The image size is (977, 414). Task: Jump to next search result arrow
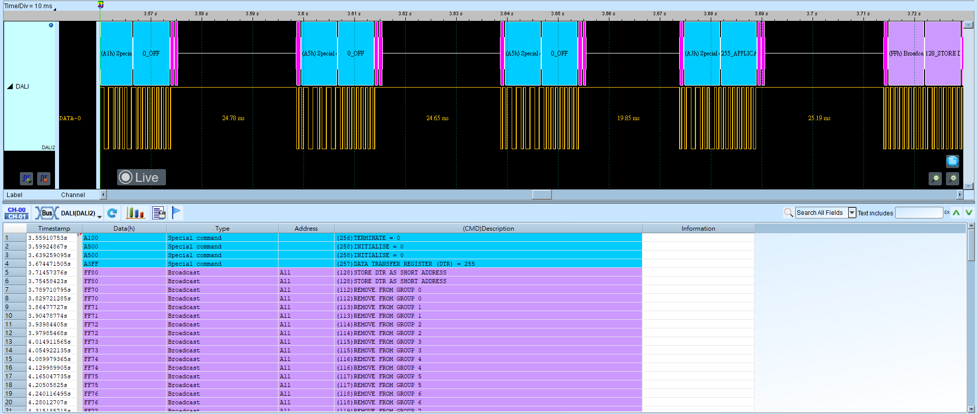(968, 213)
